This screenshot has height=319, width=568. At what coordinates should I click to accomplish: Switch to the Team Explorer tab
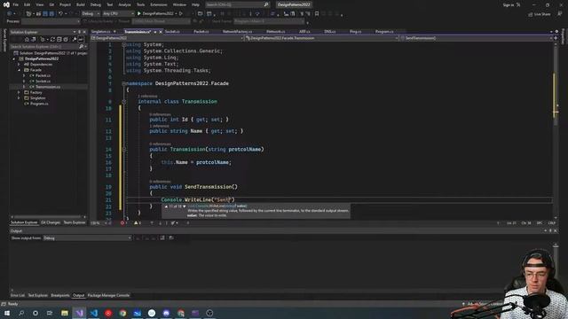tap(75, 222)
